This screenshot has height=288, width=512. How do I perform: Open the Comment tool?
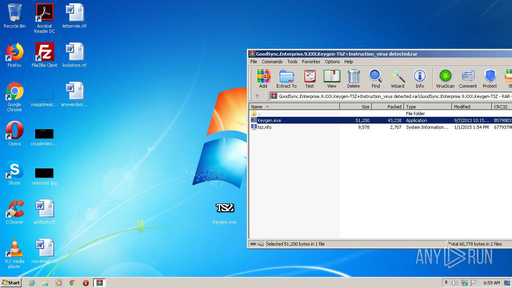coord(468,78)
